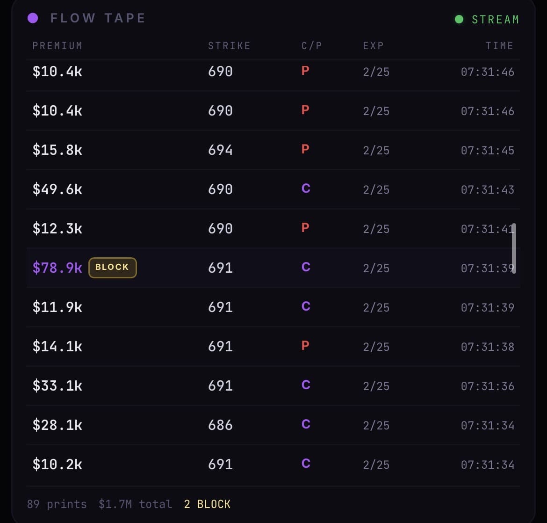This screenshot has height=523, width=547.
Task: Click the P marker on the $12.3k row
Action: [x=305, y=228]
